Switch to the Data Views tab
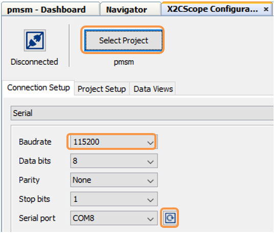The width and height of the screenshot is (274, 234). (153, 89)
